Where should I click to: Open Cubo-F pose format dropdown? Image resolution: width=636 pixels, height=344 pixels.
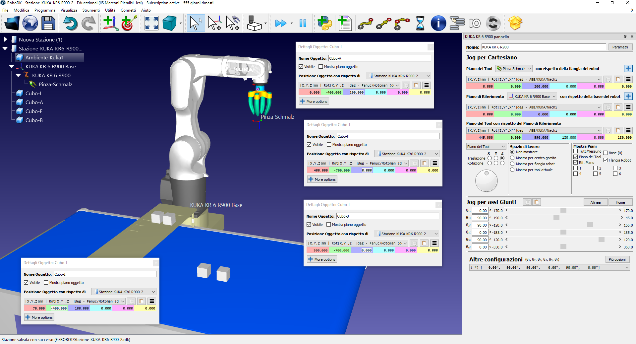tap(358, 163)
